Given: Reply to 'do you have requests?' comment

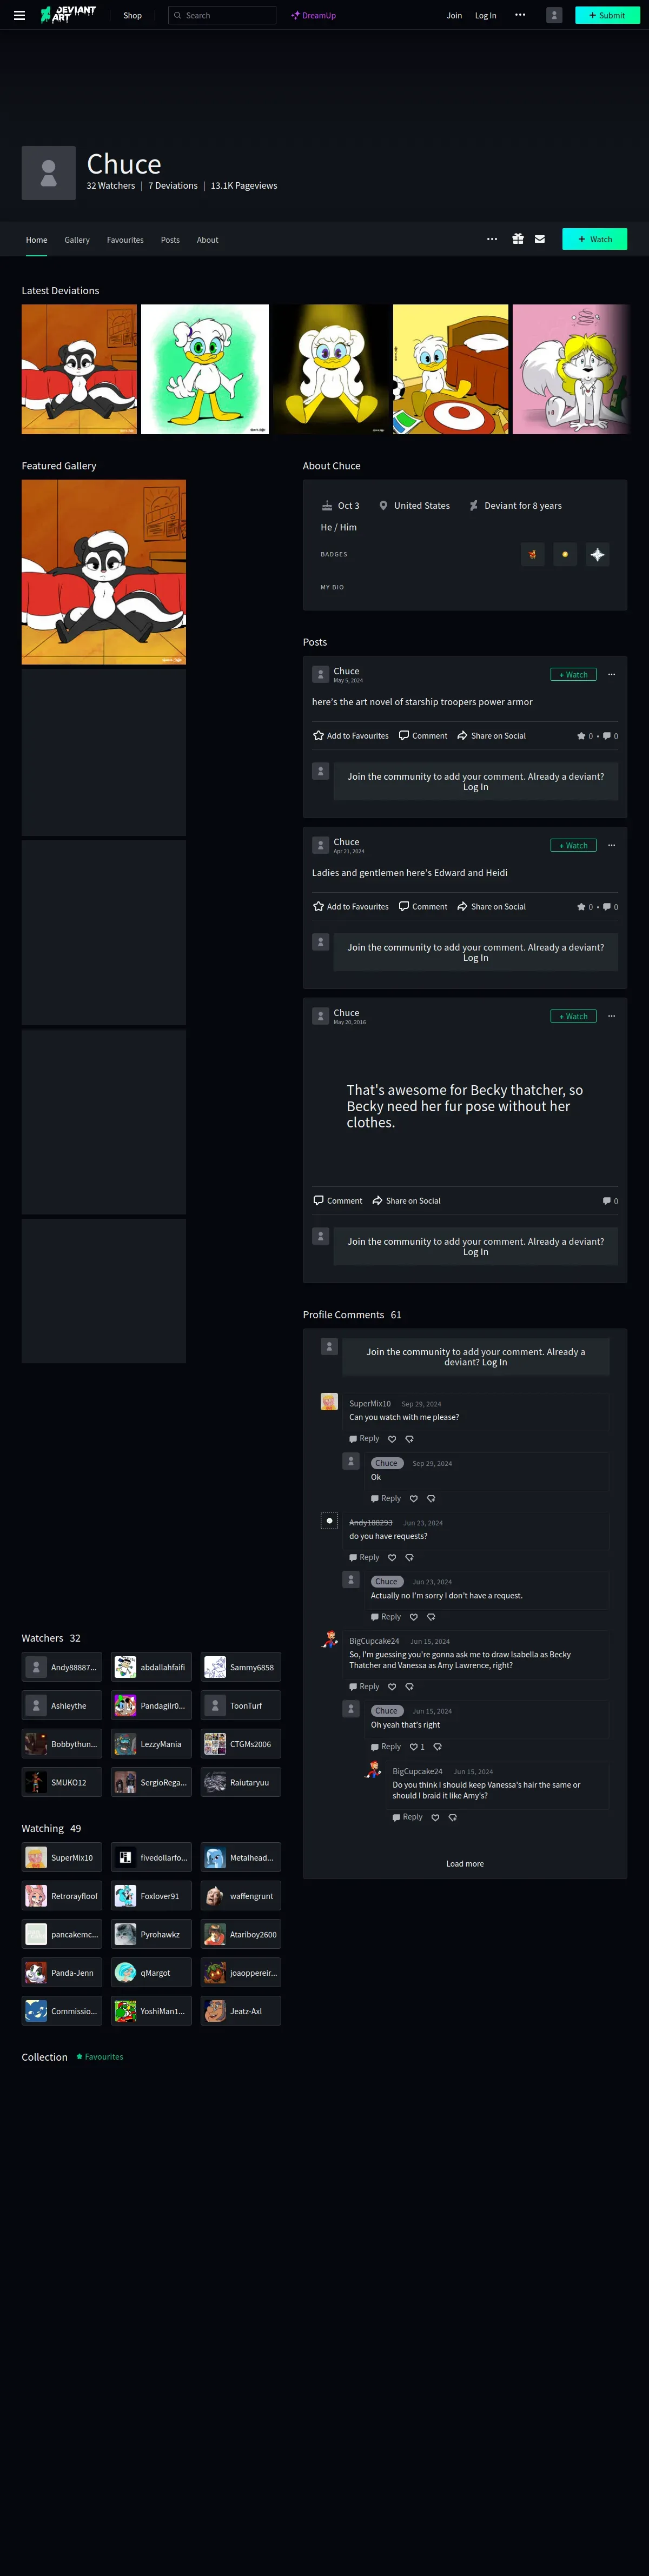Looking at the screenshot, I should click(x=364, y=1557).
